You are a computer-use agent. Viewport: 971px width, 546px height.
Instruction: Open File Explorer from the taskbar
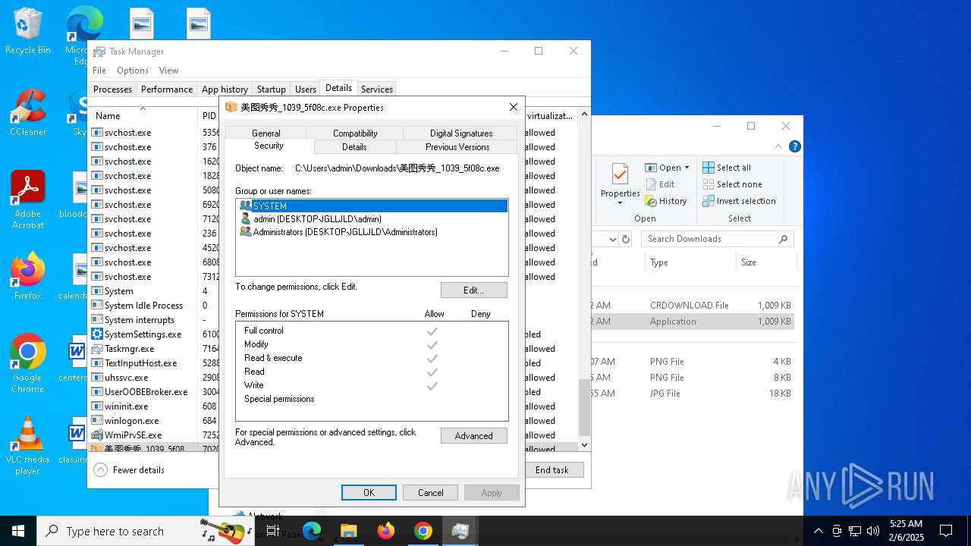click(348, 531)
